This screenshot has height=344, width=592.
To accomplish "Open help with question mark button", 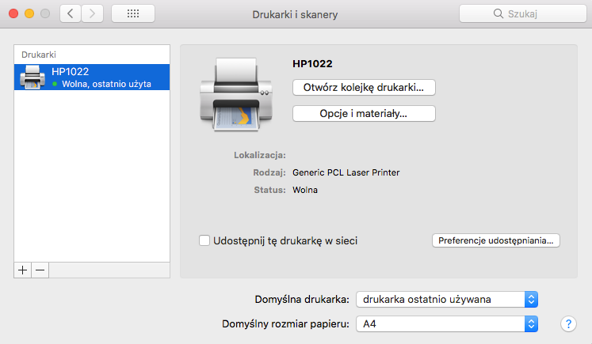I will (x=568, y=323).
